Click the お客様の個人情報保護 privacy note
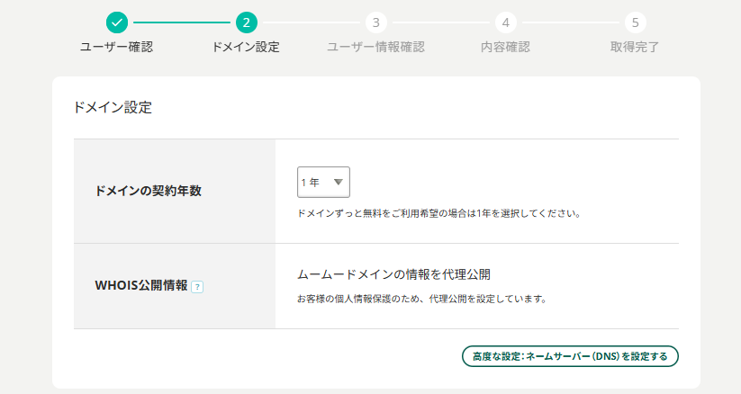Screen dimensions: 741x394 point(421,298)
